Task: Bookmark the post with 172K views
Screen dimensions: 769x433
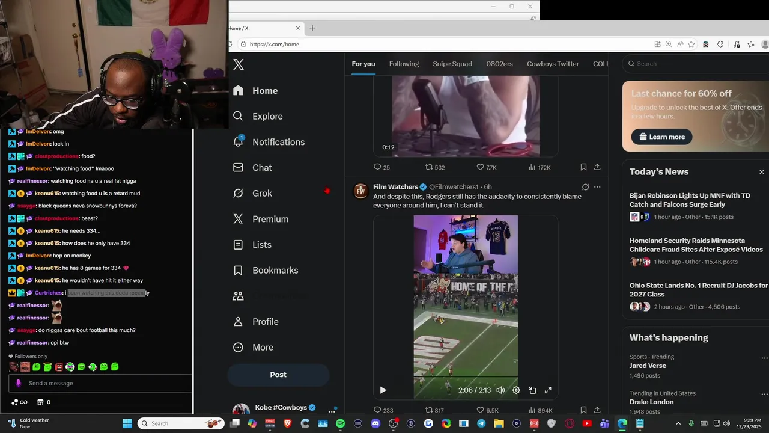Action: (583, 167)
